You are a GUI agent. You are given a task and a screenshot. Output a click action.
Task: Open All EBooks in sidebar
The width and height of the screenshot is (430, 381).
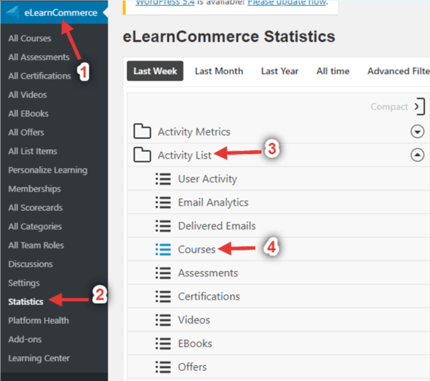point(28,114)
